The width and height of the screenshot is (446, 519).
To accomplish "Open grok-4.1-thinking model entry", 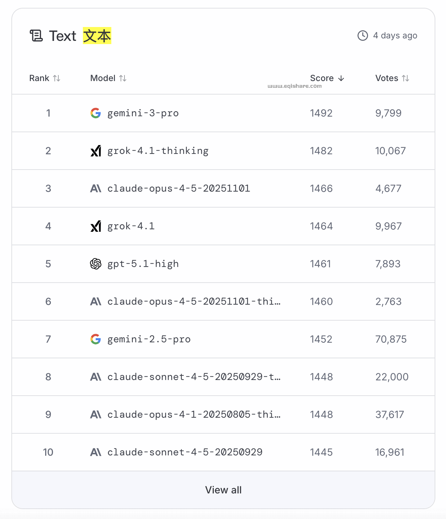I will [158, 151].
